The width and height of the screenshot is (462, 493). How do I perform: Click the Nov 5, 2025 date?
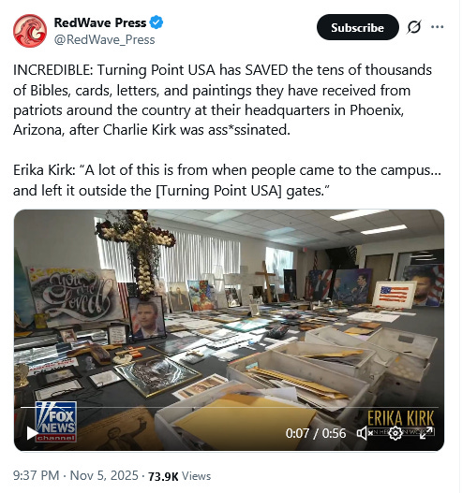click(x=104, y=475)
